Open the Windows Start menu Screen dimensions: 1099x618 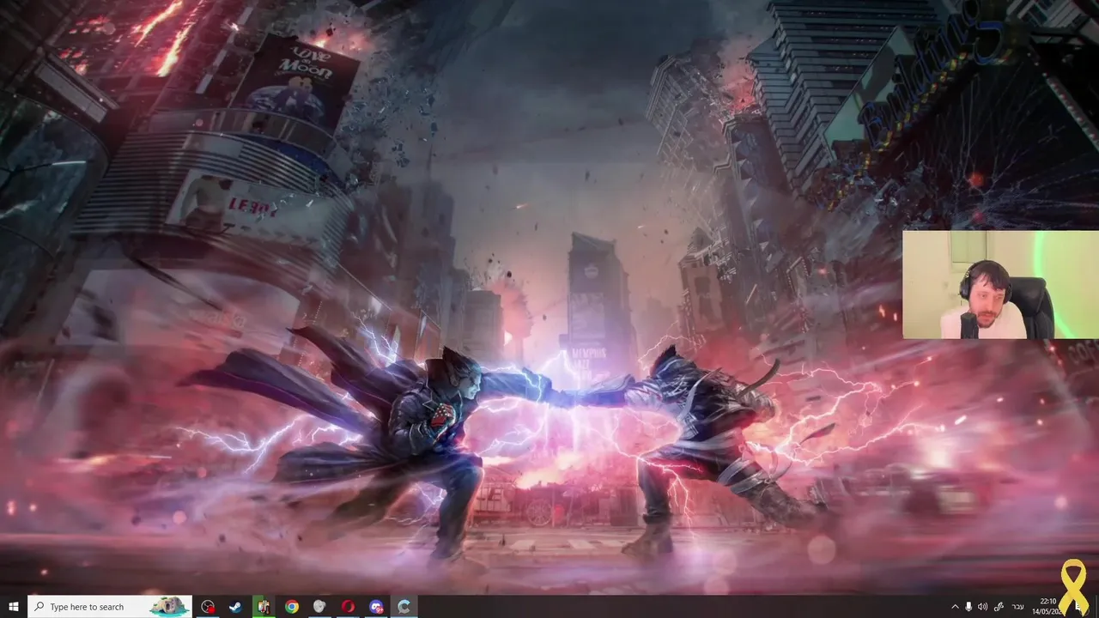13,607
